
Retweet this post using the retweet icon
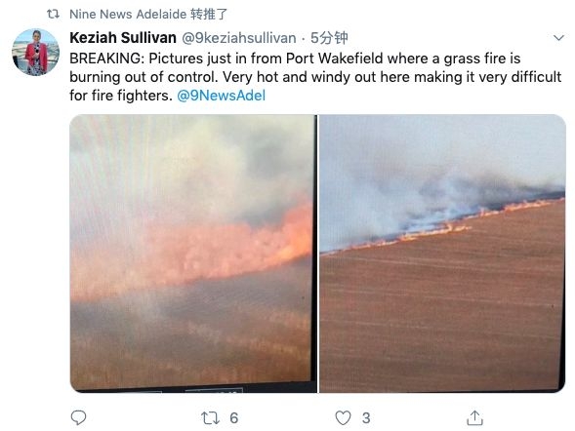(x=211, y=417)
